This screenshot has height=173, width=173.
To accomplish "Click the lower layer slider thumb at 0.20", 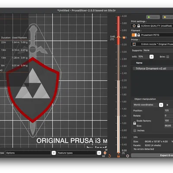I will pos(119,152).
